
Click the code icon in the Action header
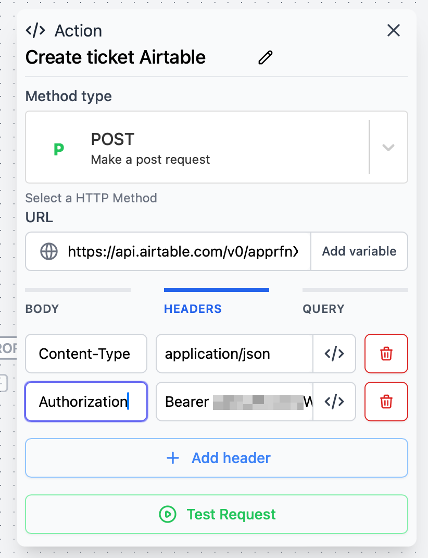pos(35,30)
